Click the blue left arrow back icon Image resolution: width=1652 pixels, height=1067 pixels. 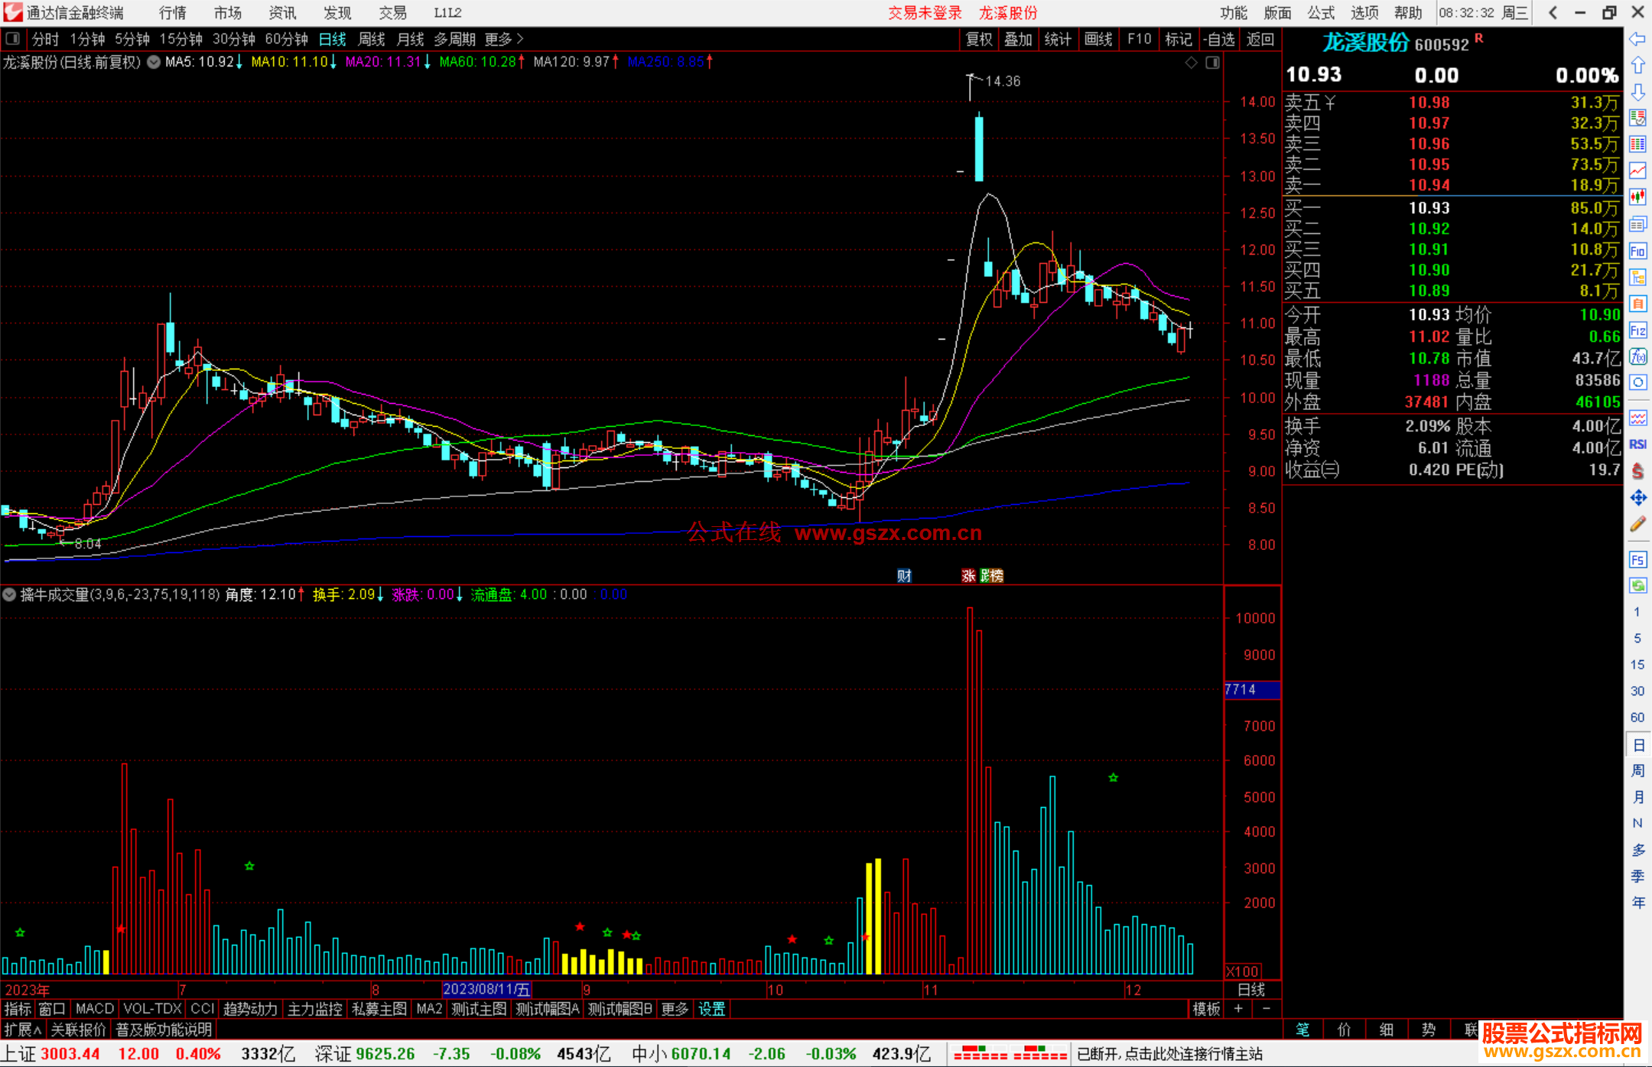[1637, 39]
